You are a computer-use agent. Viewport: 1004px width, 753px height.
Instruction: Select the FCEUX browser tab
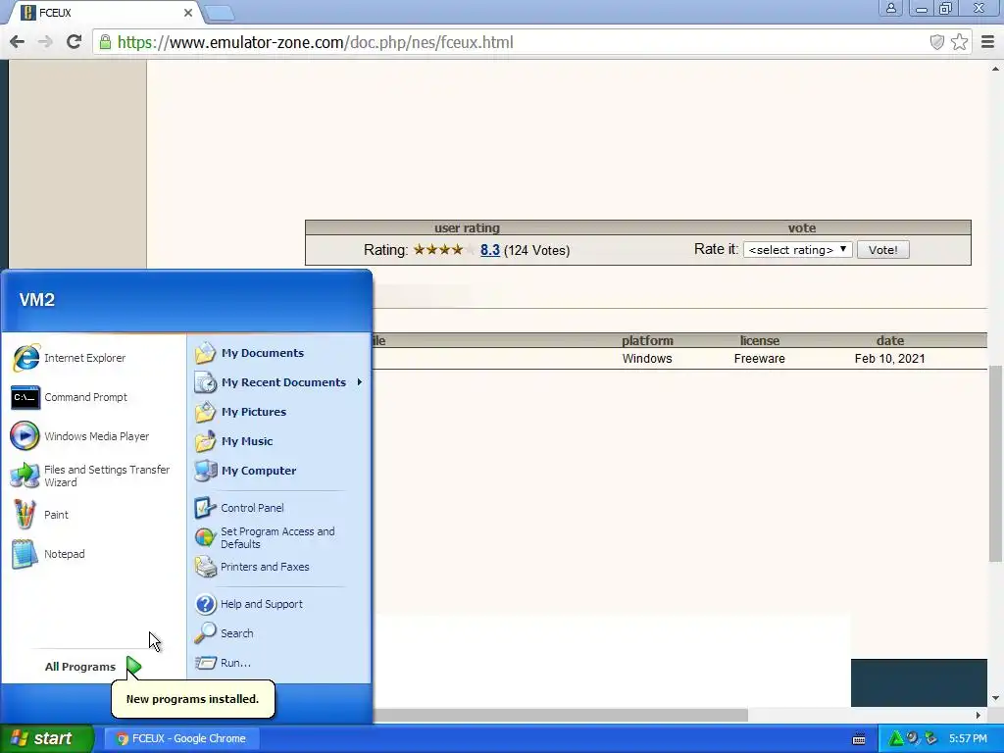click(x=106, y=12)
